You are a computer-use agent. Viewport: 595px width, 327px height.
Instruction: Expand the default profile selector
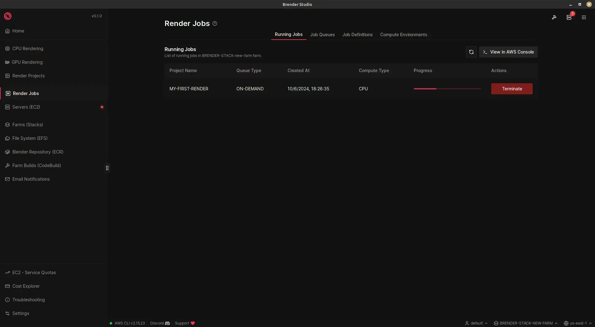click(476, 323)
